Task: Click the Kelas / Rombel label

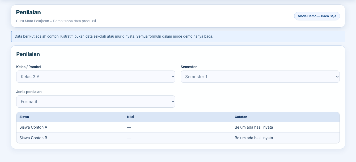Action: click(x=29, y=67)
